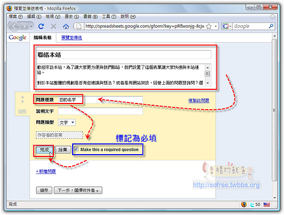Open the address bar history dropdown
284x215 pixels.
point(215,26)
